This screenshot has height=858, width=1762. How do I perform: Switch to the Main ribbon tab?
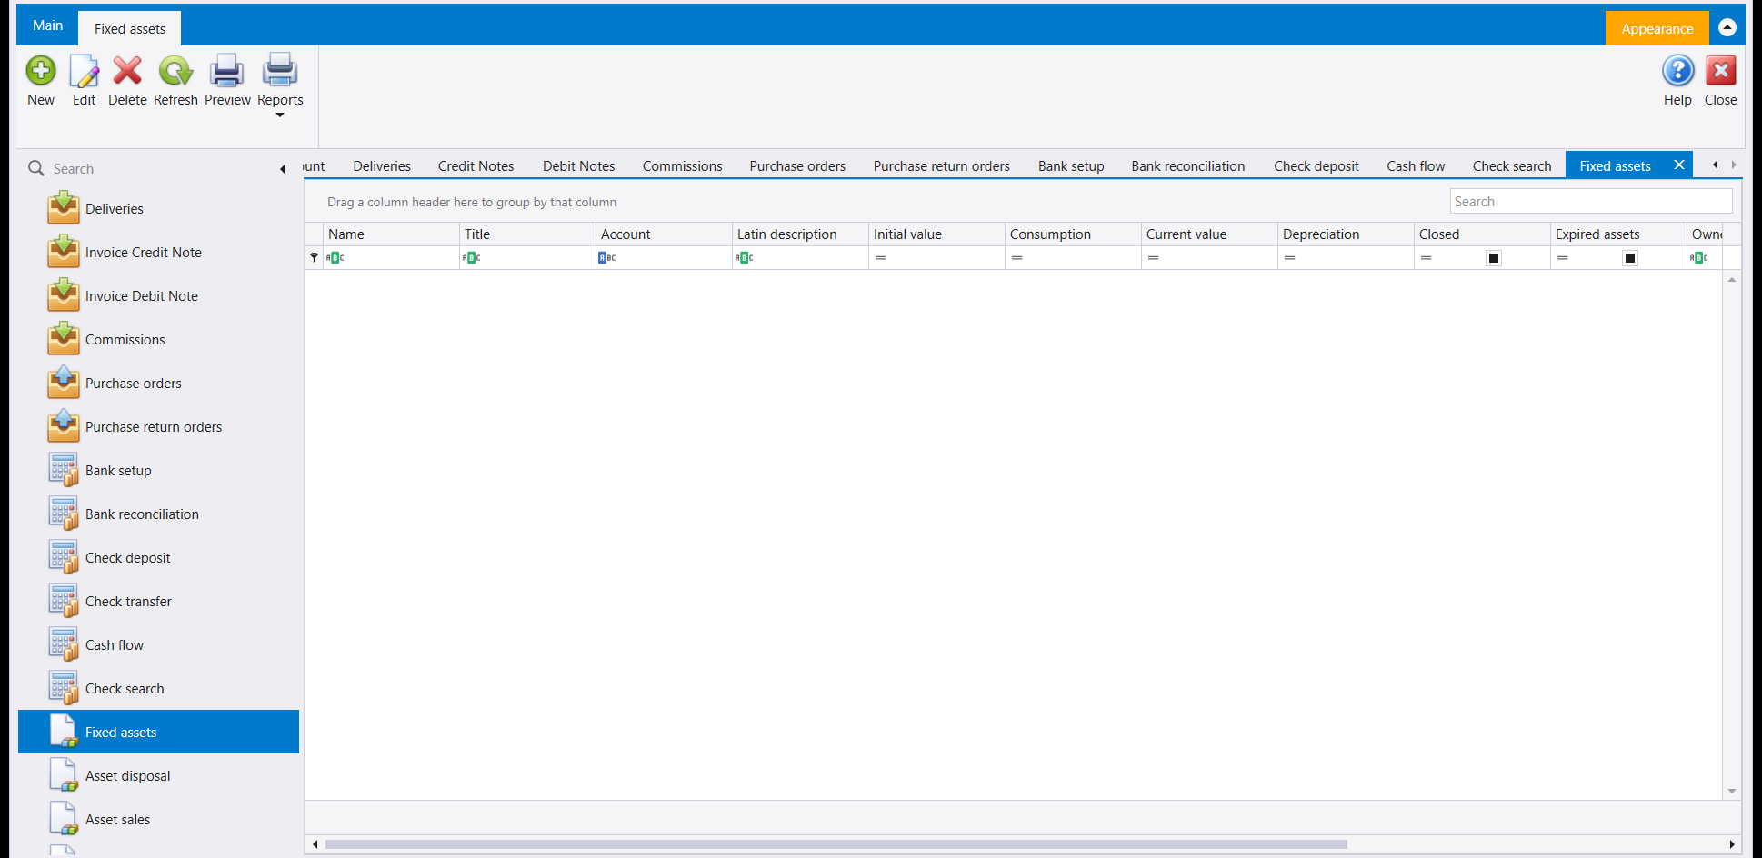coord(48,25)
